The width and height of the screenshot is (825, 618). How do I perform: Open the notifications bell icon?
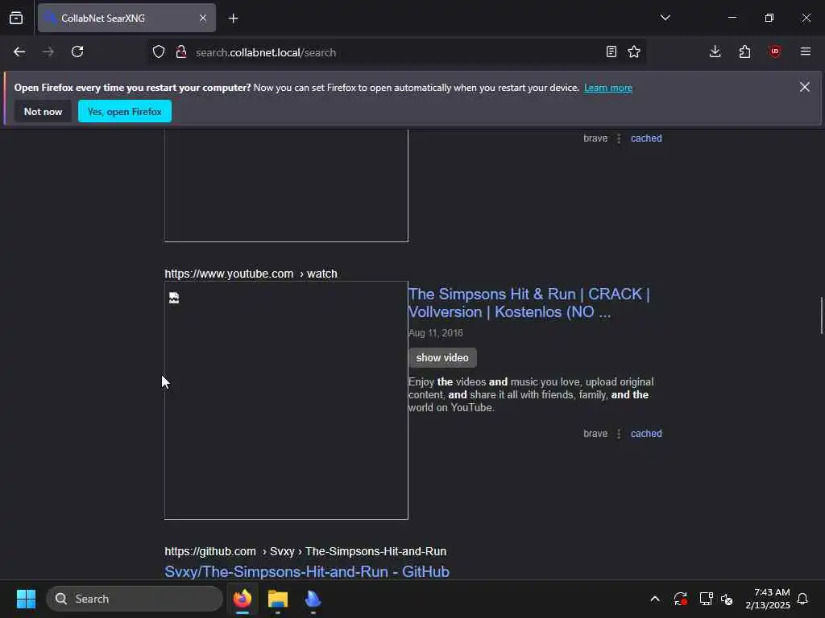(802, 599)
